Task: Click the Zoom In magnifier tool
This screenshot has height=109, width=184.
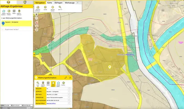Action: tap(60, 7)
